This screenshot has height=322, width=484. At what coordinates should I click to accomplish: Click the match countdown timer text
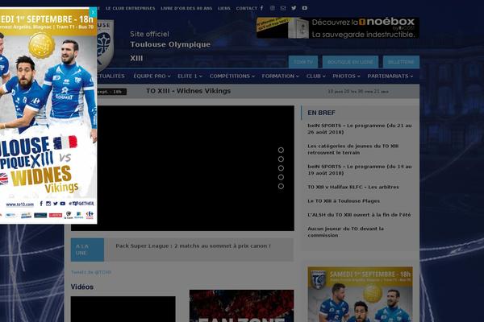(358, 92)
